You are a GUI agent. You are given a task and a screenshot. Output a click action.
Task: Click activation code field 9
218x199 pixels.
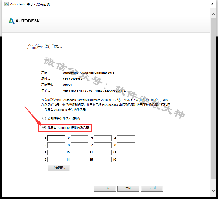(56, 152)
